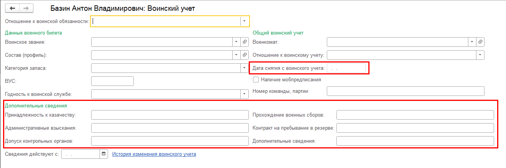Viewport: 506px width, 168px height.
Task: Expand Отношение к воинской обязанности dropdown
Action: [245, 21]
